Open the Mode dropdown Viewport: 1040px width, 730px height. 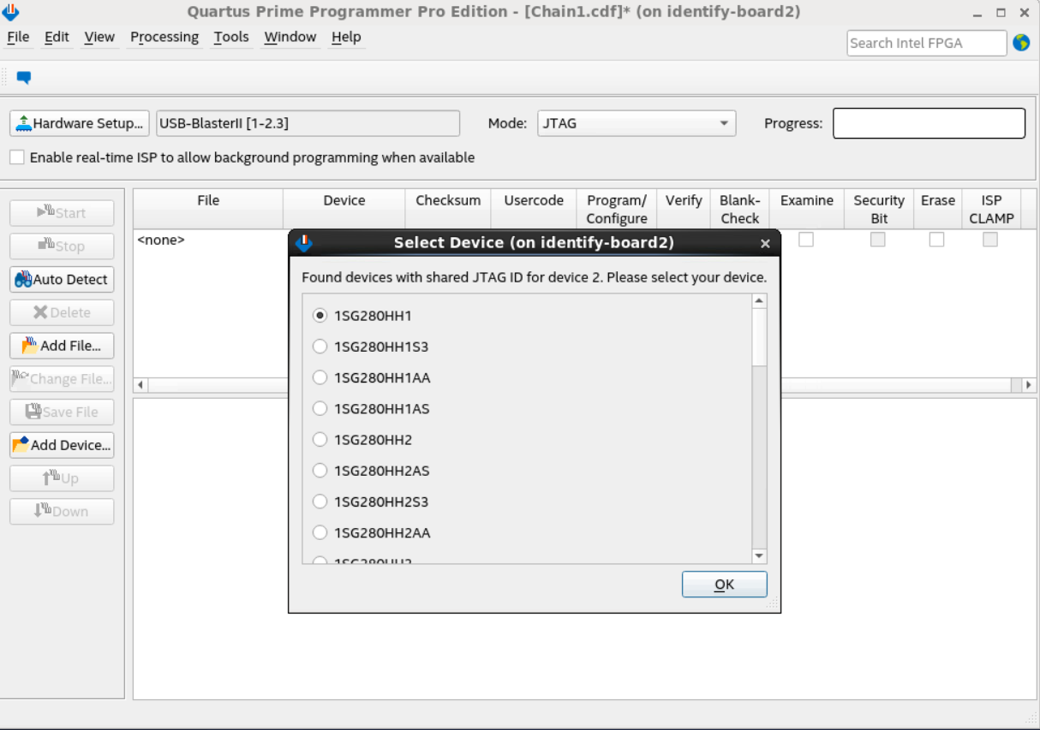(x=636, y=122)
